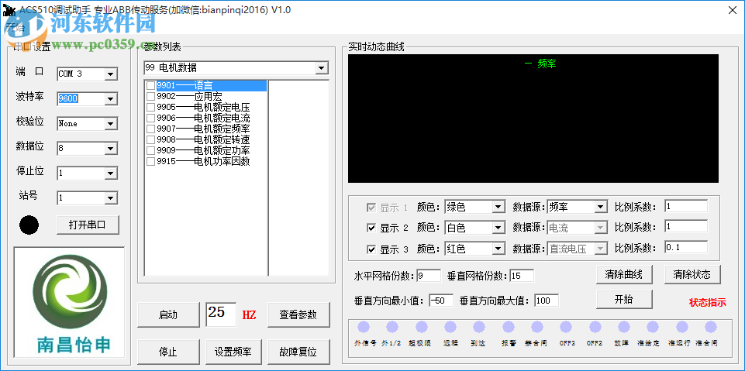Click the 清除曲线 button
The width and height of the screenshot is (745, 371).
[x=624, y=274]
